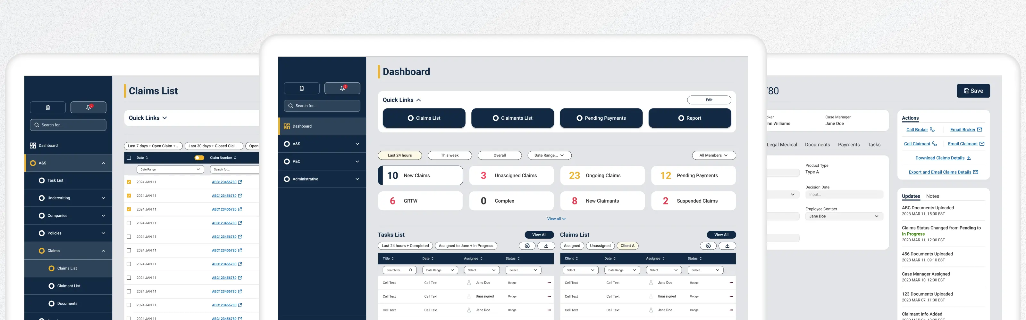Expand A&S menu in Dashboard sidebar
This screenshot has width=1026, height=320.
(x=357, y=144)
